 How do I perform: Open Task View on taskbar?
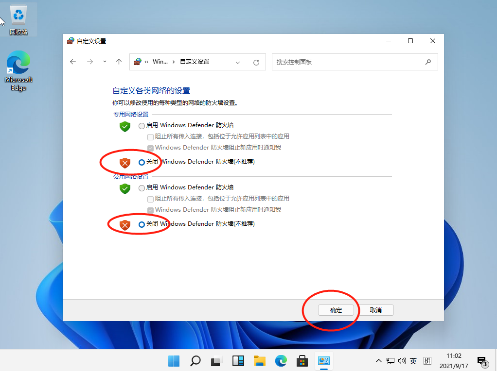click(216, 361)
